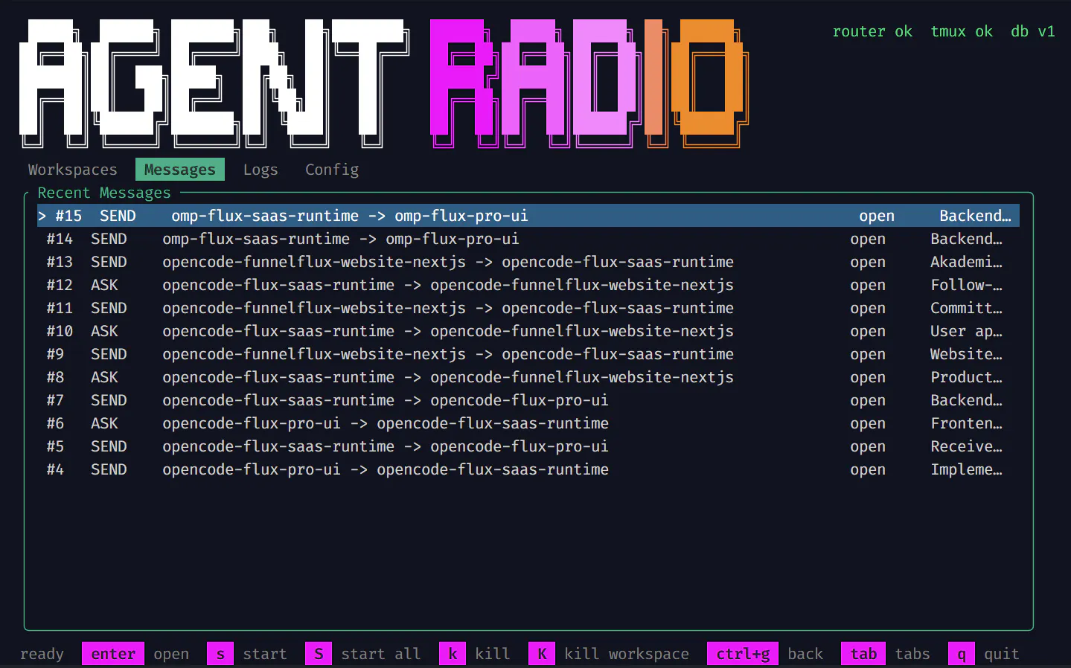Select message #10 ASK row
This screenshot has height=668, width=1071.
[x=528, y=331]
